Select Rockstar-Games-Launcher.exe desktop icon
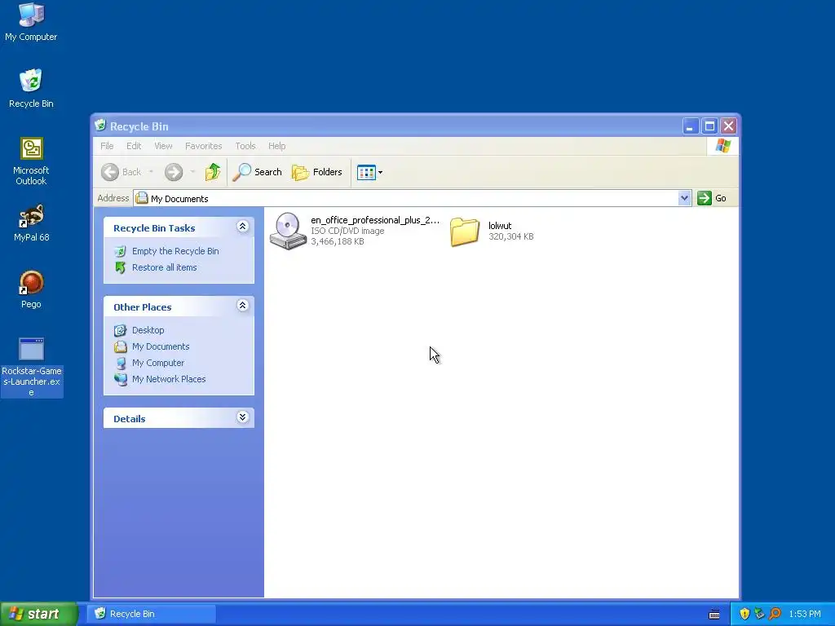The image size is (835, 626). click(x=32, y=368)
